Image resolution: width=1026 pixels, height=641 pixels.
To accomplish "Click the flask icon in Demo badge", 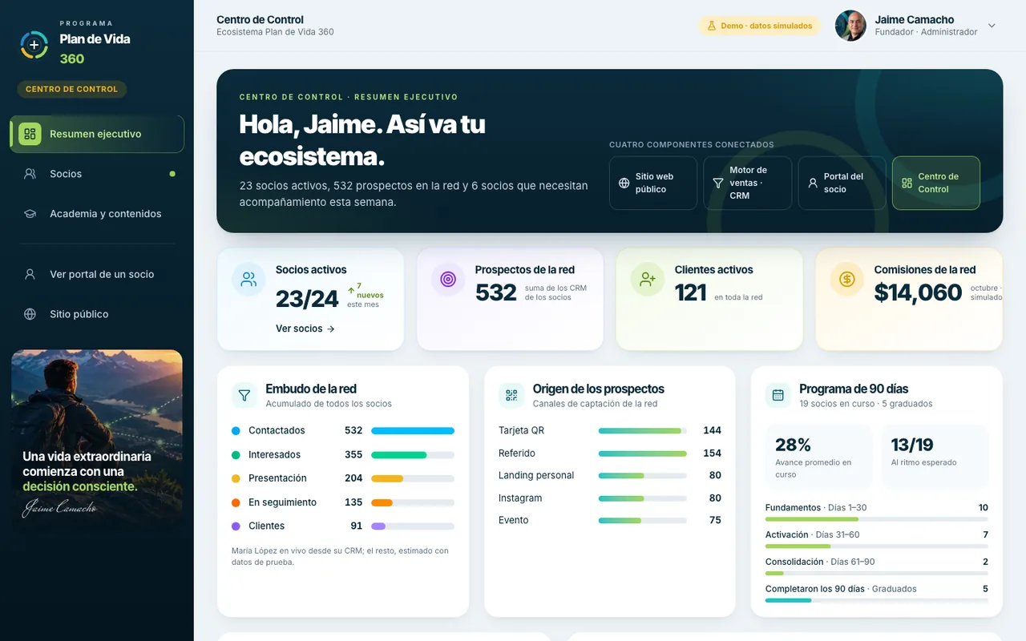I will pyautogui.click(x=711, y=26).
